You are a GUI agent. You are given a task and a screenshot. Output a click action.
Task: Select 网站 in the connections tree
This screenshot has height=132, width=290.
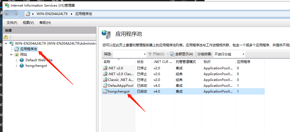(x=24, y=54)
